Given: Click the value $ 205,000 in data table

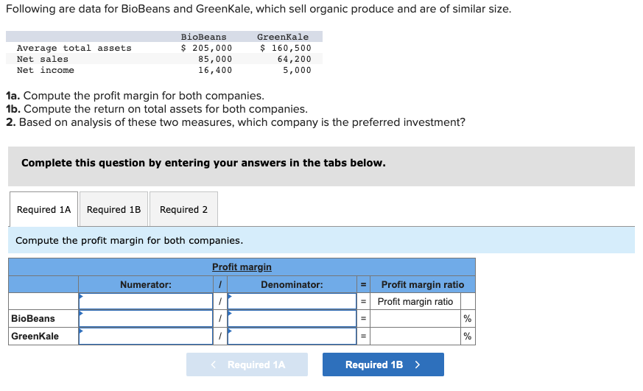Looking at the screenshot, I should tap(207, 48).
